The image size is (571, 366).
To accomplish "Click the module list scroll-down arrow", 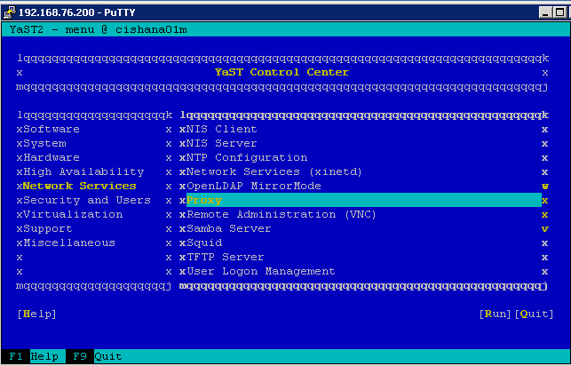I will click(x=545, y=228).
